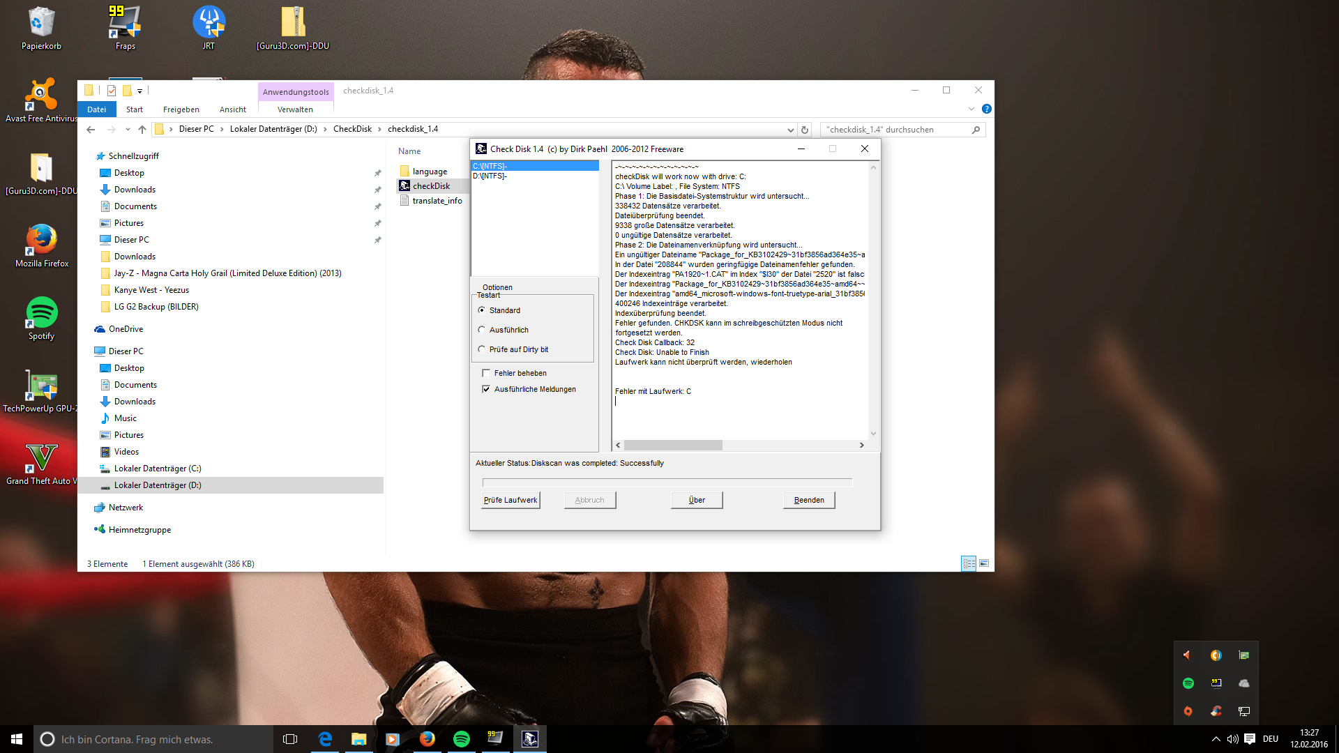Click the Spotify icon in system tray
The width and height of the screenshot is (1339, 753).
click(x=1188, y=683)
